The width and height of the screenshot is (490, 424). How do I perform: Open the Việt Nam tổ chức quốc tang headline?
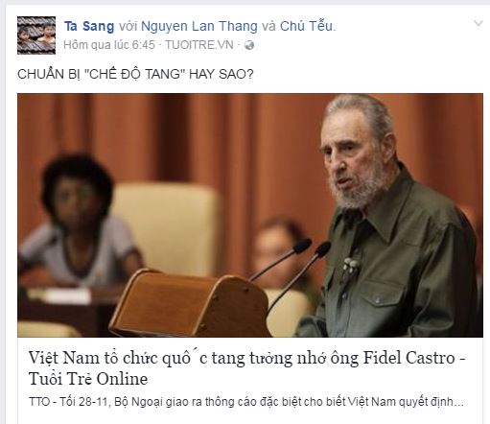pyautogui.click(x=242, y=358)
